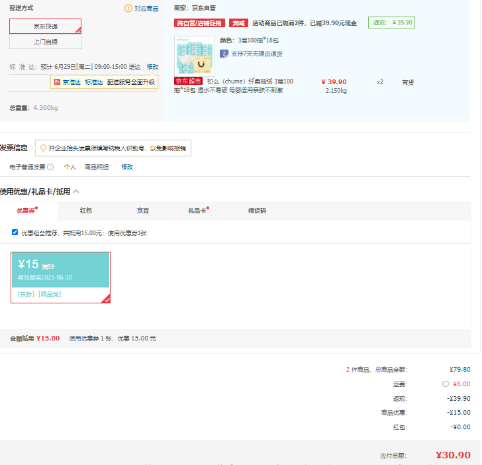Click the invoice tip lightbulb icon
Screen dimensions: 482x465
[44, 148]
